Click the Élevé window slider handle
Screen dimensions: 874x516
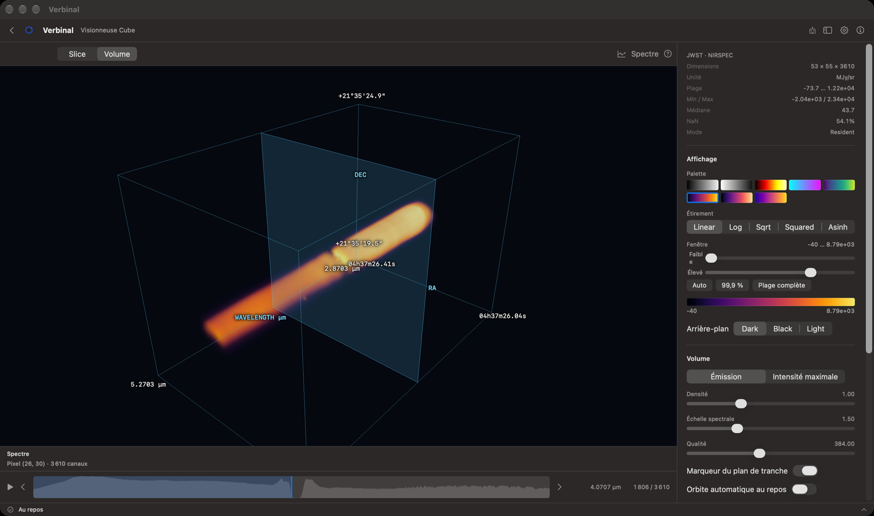tap(811, 272)
